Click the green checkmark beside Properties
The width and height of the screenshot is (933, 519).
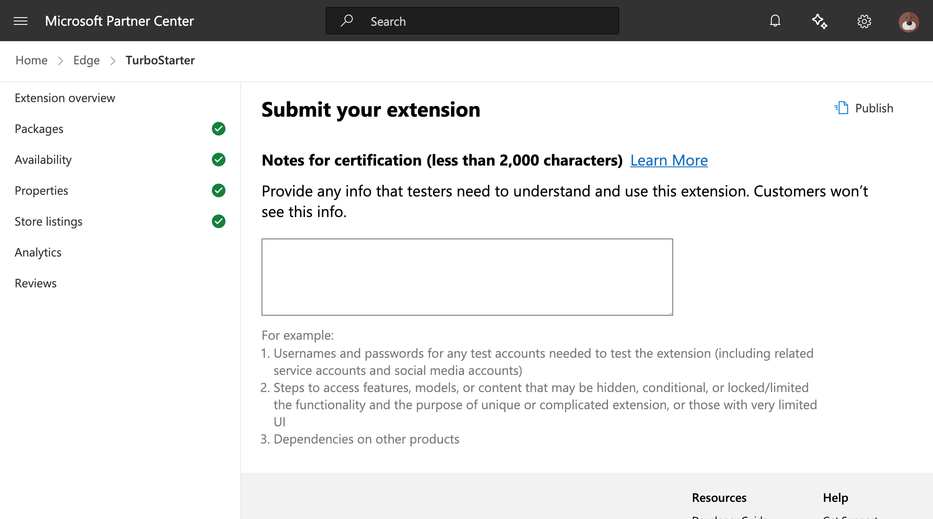[219, 190]
